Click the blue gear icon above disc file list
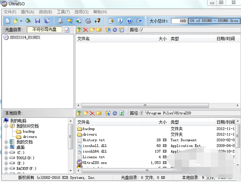The width and height of the screenshot is (241, 182). pyautogui.click(x=115, y=30)
